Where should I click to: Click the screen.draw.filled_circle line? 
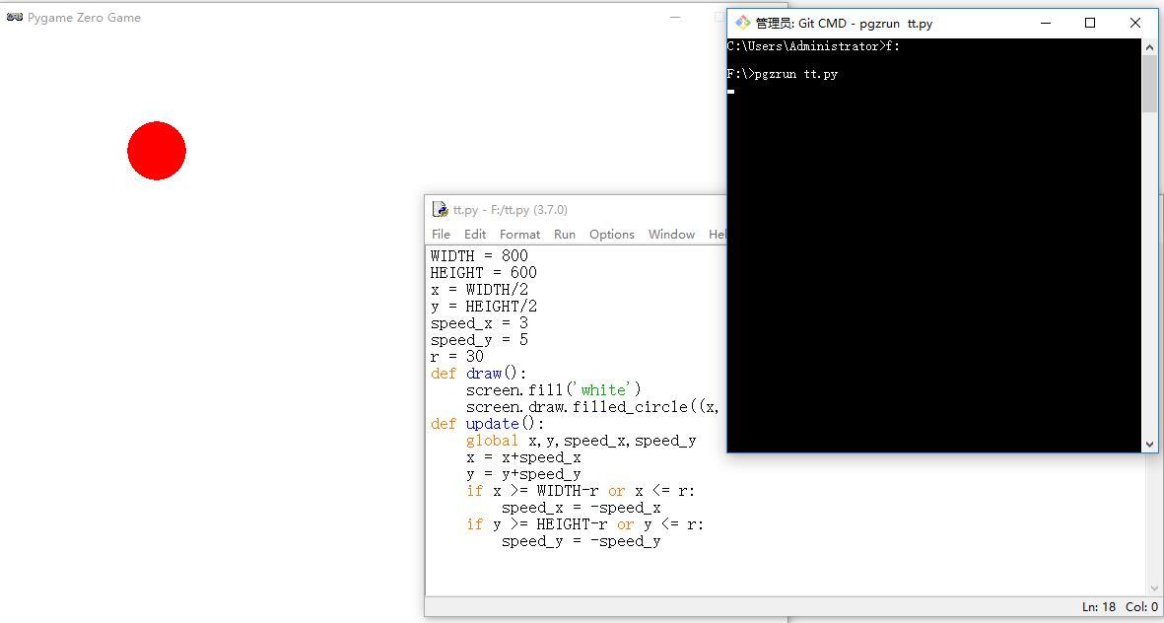point(593,407)
